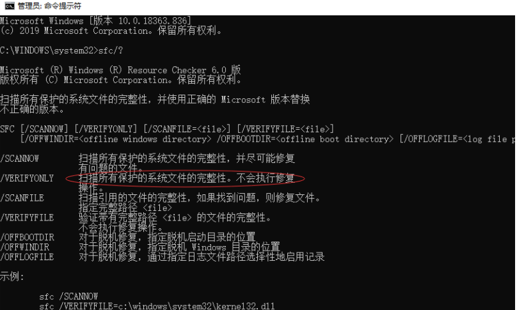Click the /OFFWINDIR=<offline windows directory> syntax text
Image resolution: width=517 pixels, height=310 pixels.
(x=116, y=139)
